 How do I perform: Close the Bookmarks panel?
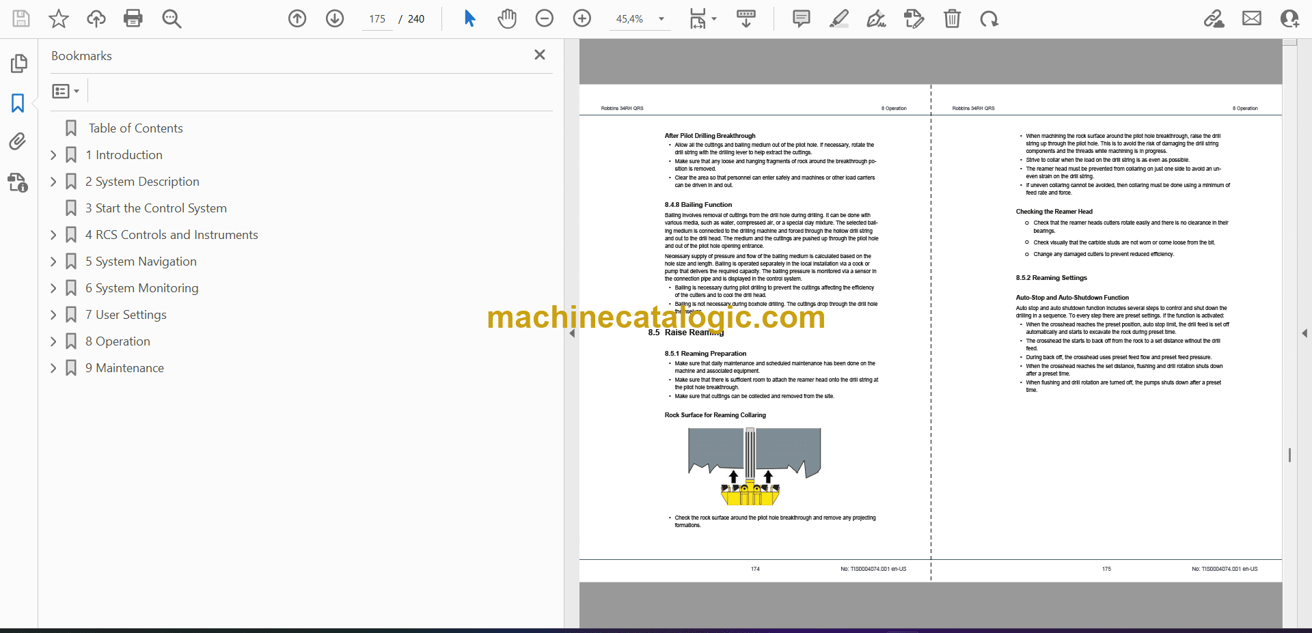coord(539,55)
